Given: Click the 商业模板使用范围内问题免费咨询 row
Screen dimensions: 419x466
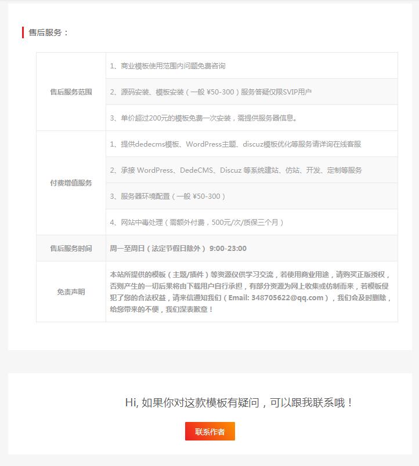Looking at the screenshot, I should [x=168, y=66].
